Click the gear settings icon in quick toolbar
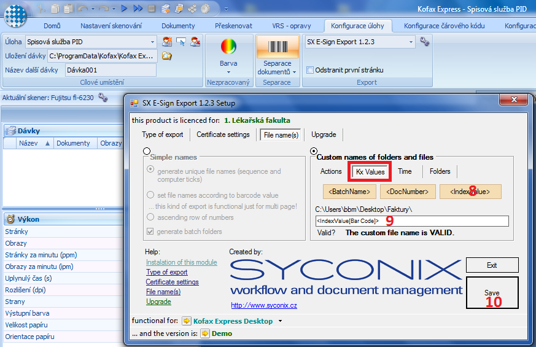The image size is (536, 347). pyautogui.click(x=206, y=9)
